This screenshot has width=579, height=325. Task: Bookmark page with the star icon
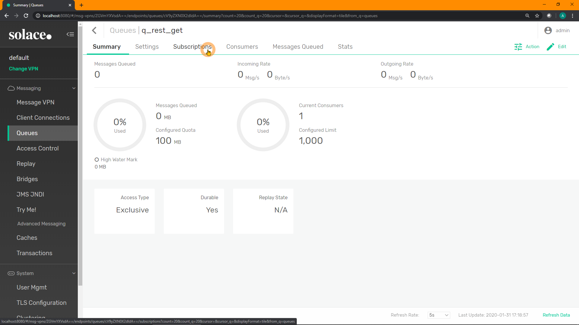click(537, 16)
